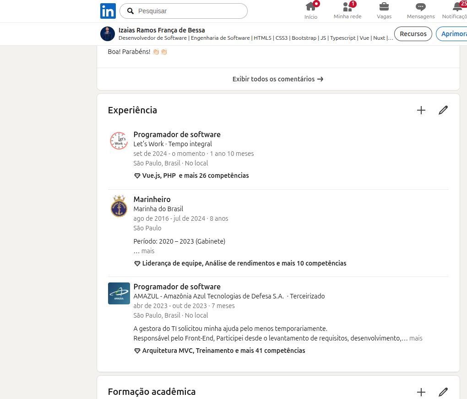Viewport: 467px width, 399px height.
Task: Click the name Izaias Ramos França de Bessa
Action: [162, 30]
